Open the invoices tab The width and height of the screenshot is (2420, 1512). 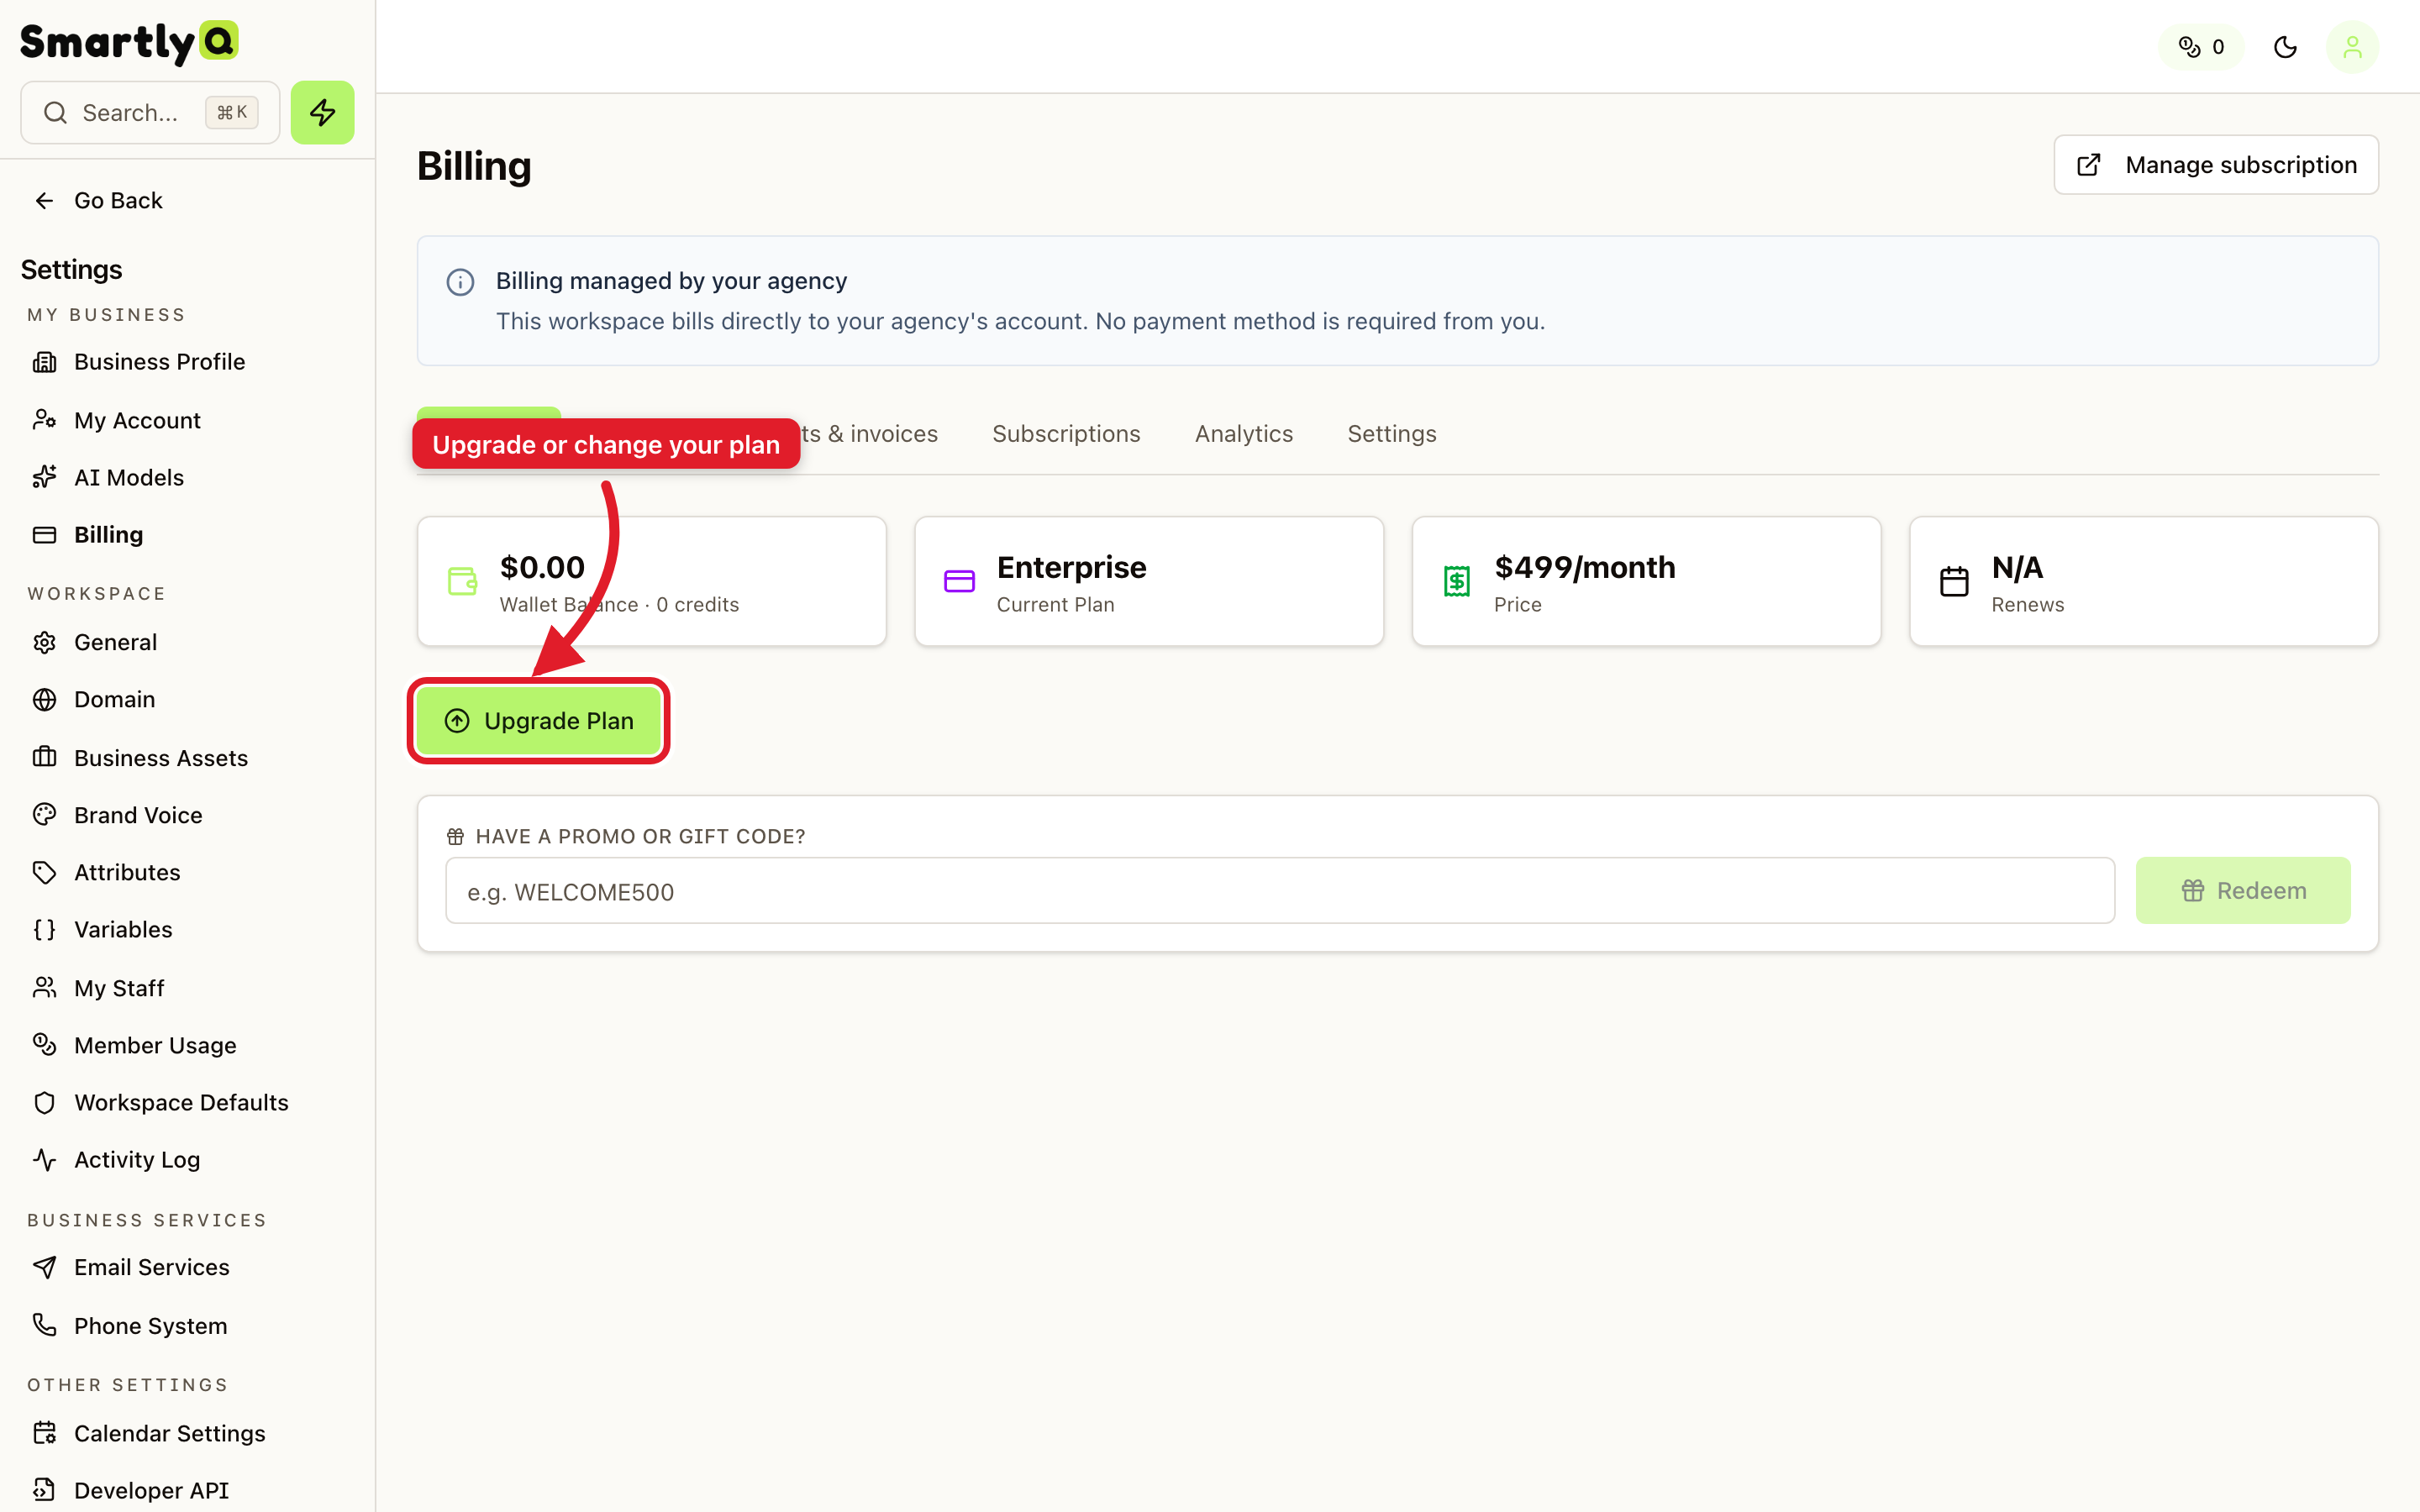pos(869,433)
